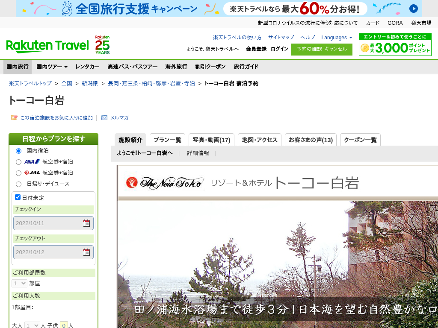The width and height of the screenshot is (438, 328).
Task: Select the 国内宿泊 radio button
Action: tap(18, 151)
